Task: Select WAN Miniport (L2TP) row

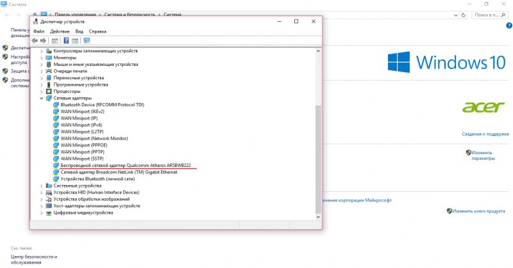Action: (x=82, y=132)
